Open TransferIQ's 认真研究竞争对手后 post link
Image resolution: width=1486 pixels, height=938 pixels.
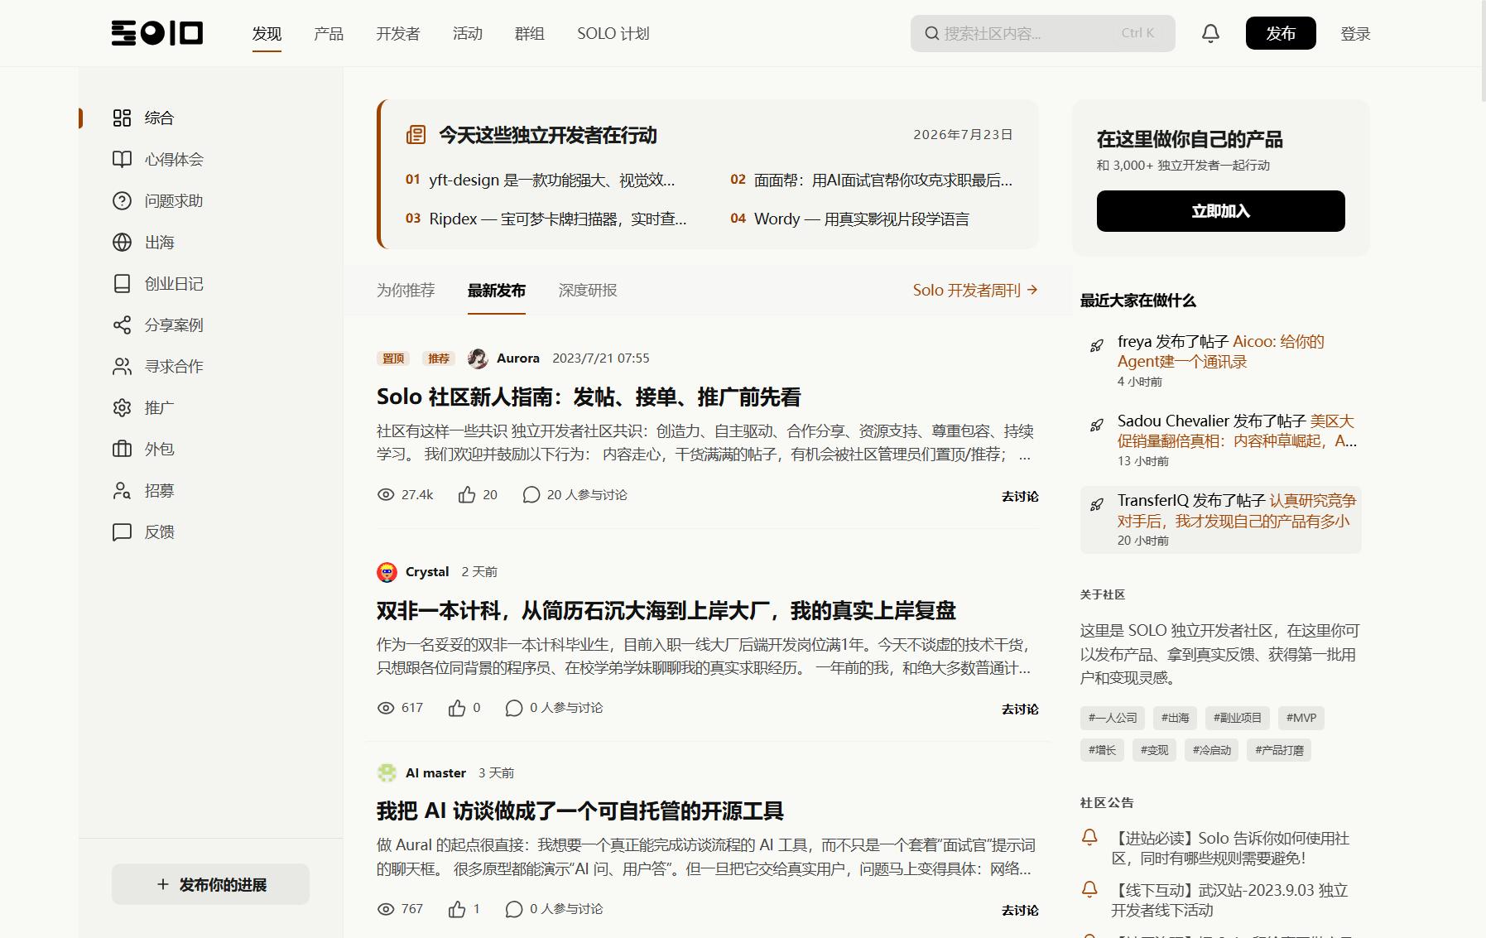pos(1236,511)
